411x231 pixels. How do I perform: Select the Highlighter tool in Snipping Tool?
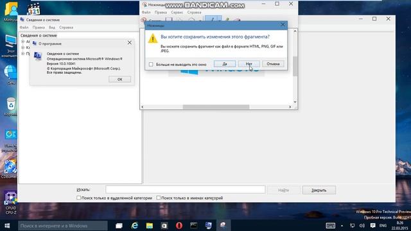227,19
